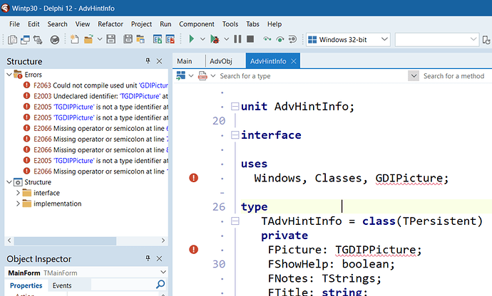
Task: Open the File menu
Action: point(14,24)
